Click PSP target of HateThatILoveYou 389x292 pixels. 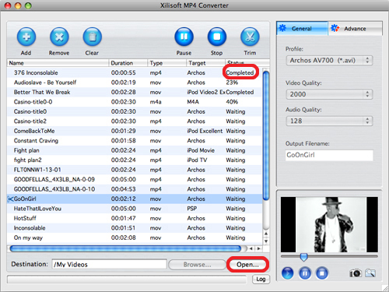192,209
